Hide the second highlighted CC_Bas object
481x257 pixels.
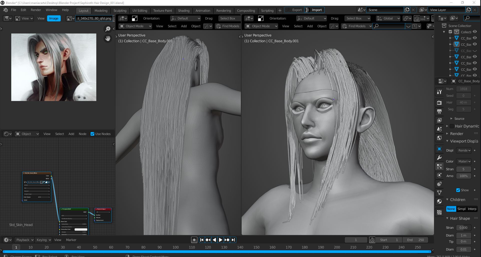[475, 44]
